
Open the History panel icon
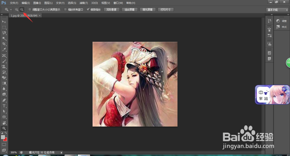[x=269, y=21]
